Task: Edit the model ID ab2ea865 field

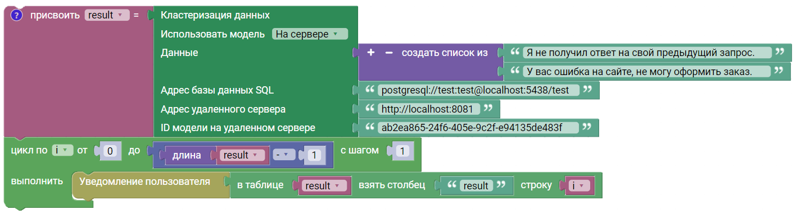Action: [478, 127]
